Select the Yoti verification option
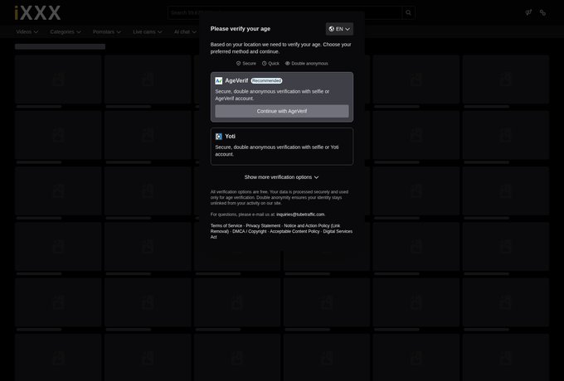 tap(282, 147)
